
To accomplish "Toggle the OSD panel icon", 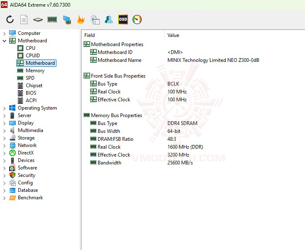I will [123, 20].
